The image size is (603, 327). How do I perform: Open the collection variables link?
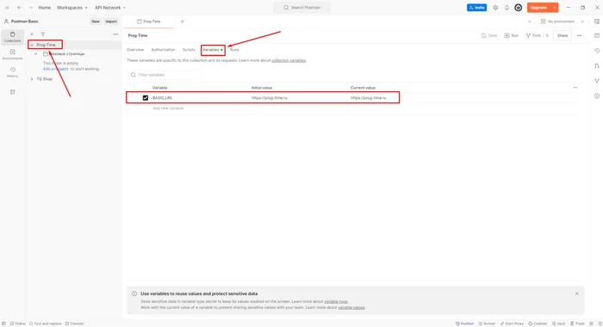289,61
